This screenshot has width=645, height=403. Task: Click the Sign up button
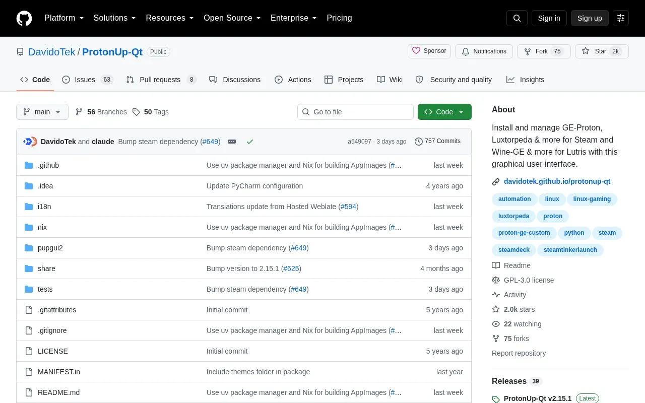point(590,18)
